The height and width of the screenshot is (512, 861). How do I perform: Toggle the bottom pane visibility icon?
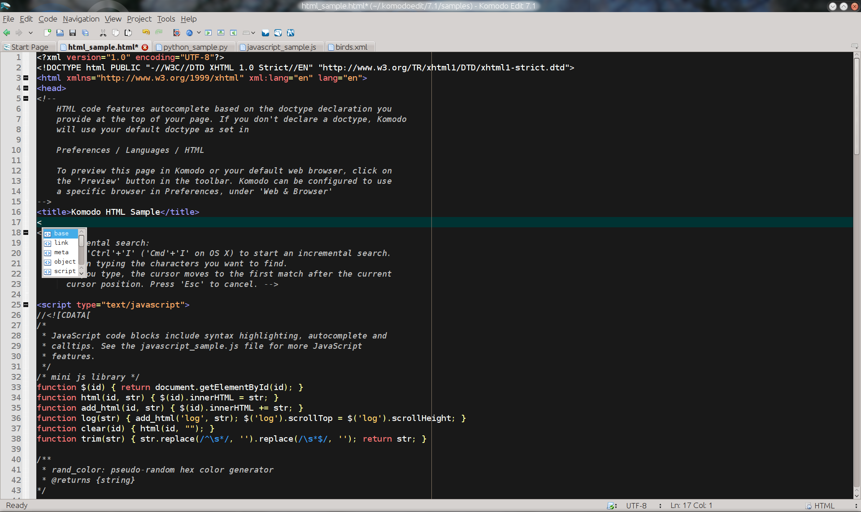click(x=221, y=33)
